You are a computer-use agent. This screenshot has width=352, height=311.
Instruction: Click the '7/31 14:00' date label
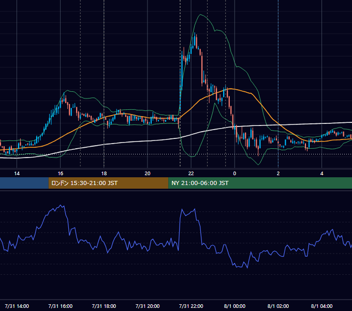tap(17, 306)
